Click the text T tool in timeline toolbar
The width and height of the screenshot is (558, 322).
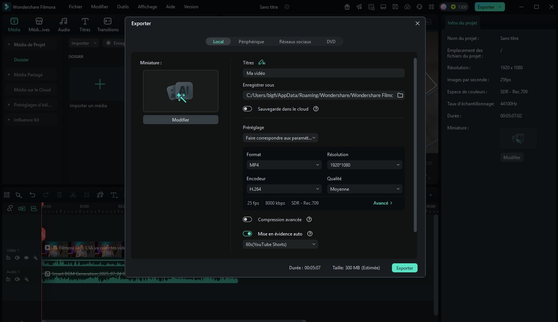[x=114, y=195]
